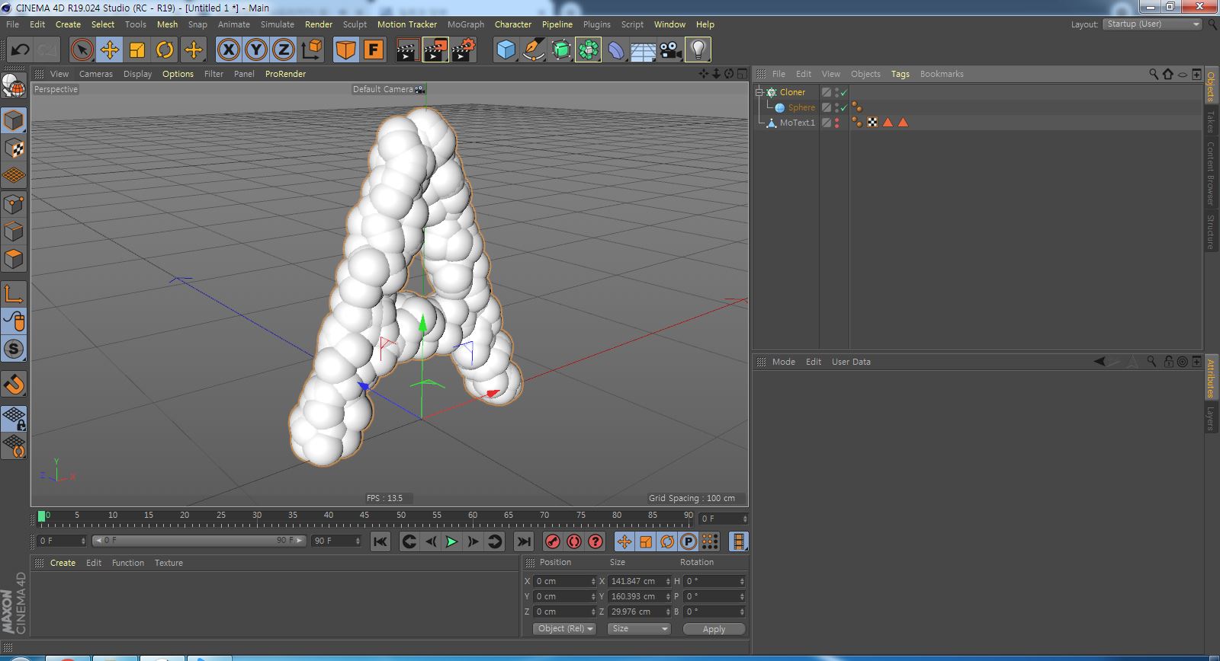Click Record Active Objects button
This screenshot has height=661, width=1220.
tap(553, 541)
